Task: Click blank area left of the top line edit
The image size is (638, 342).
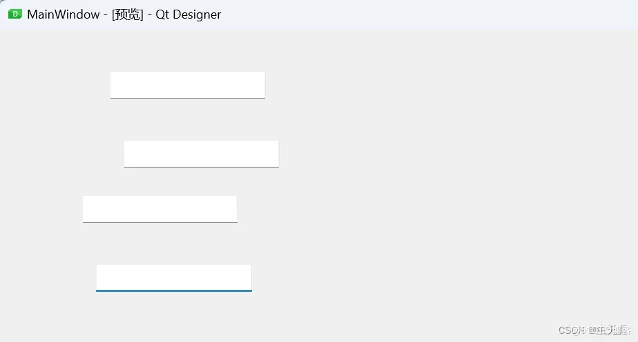Action: click(55, 85)
